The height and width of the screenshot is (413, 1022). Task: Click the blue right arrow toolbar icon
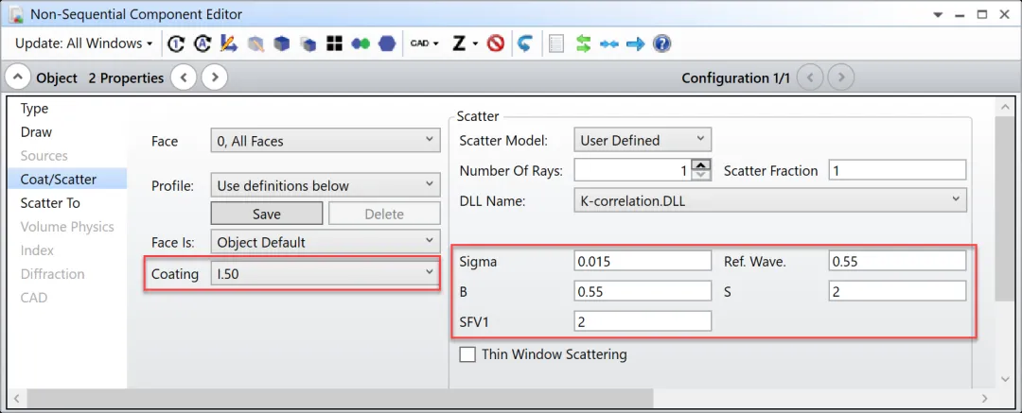click(x=635, y=43)
